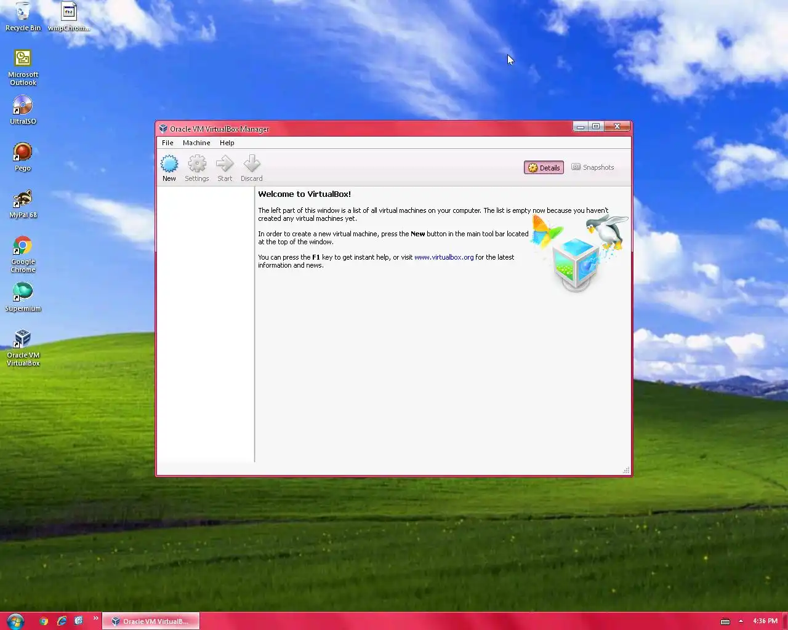The height and width of the screenshot is (630, 788).
Task: Select the Pego desktop shortcut
Action: coord(23,157)
